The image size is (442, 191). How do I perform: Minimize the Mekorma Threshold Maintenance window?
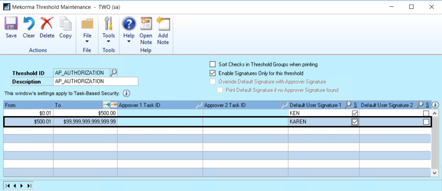391,7
